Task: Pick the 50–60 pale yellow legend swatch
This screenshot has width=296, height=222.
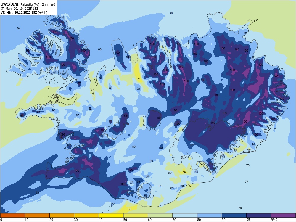Action: 136,215
